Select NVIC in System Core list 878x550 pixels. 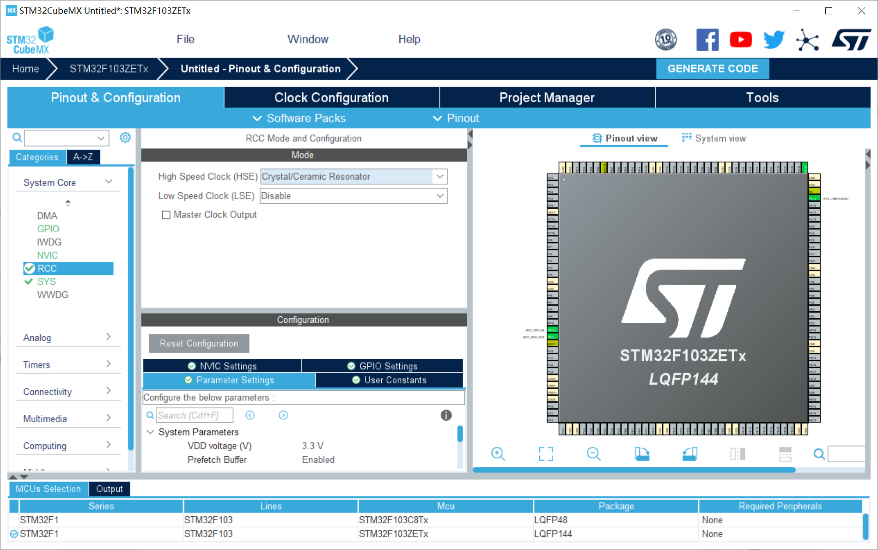pyautogui.click(x=48, y=255)
